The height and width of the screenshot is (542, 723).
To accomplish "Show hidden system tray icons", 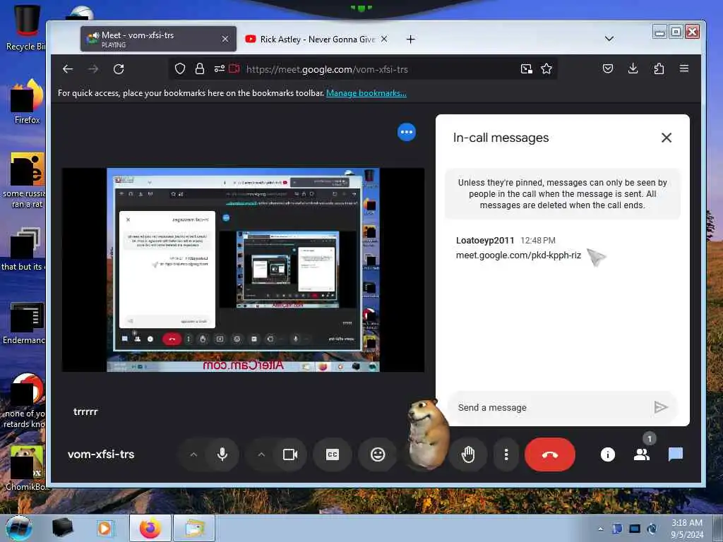I will 600,529.
